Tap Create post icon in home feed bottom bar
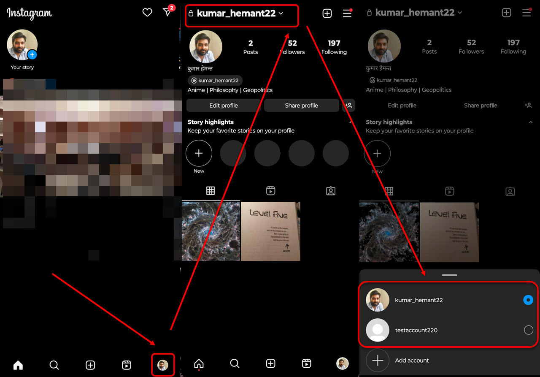Screen dimensions: 540x377 click(90, 365)
